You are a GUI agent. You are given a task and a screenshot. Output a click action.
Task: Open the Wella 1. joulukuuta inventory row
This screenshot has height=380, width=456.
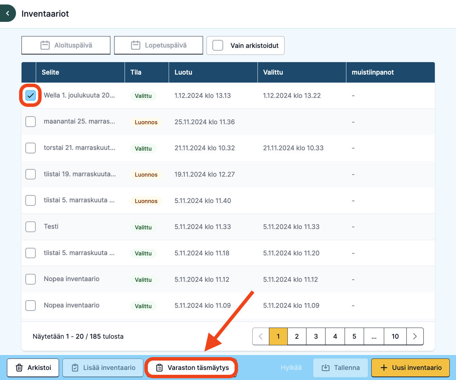coord(228,95)
